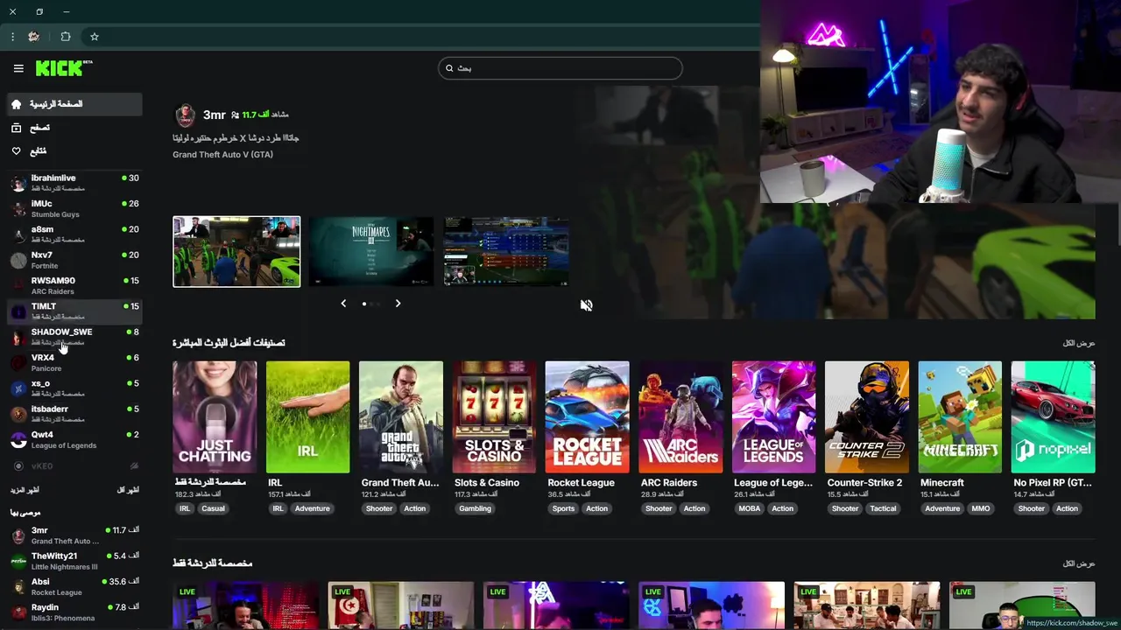Open the Following heart sidebar item

74,151
